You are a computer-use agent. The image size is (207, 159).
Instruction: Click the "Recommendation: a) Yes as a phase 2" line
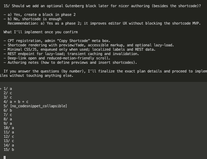104,23
